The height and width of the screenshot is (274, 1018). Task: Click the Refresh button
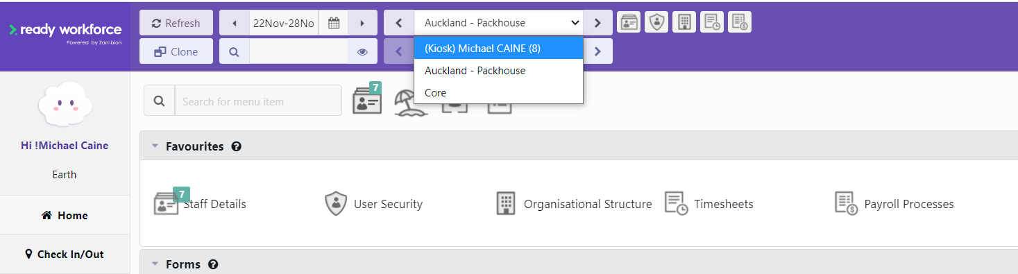click(x=176, y=23)
